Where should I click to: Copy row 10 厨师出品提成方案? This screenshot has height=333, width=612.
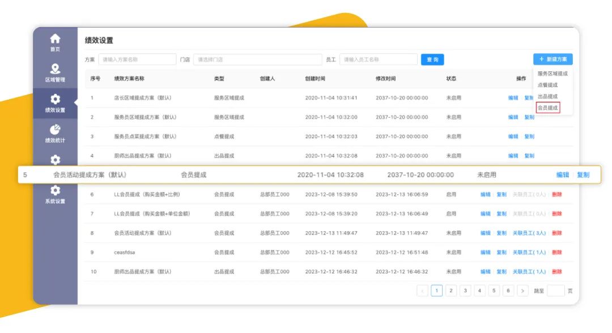click(501, 271)
